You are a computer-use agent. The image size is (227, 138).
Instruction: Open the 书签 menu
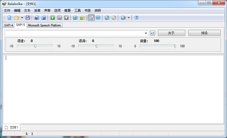[88, 10]
